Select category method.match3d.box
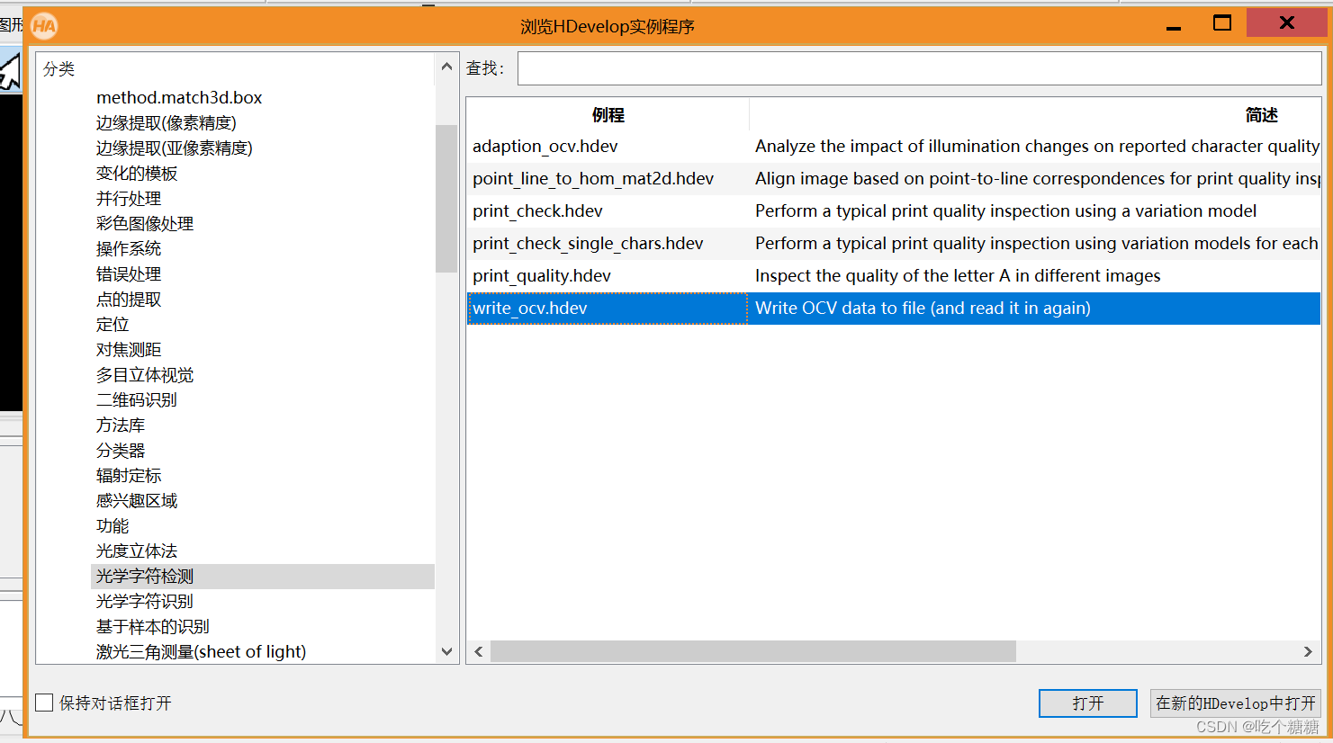 pyautogui.click(x=179, y=97)
